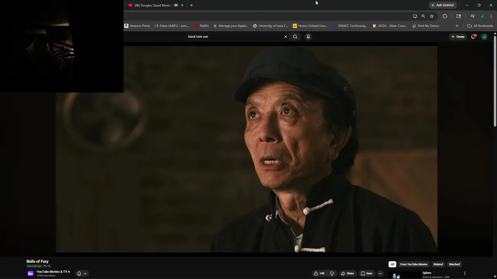
Task: Open the DMACC Continuing bookmark
Action: 350,26
